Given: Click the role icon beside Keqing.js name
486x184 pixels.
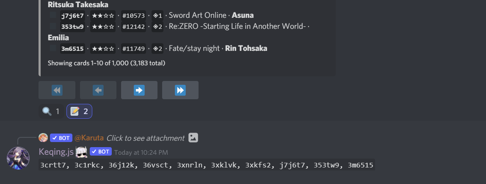Looking at the screenshot, I should (81, 152).
